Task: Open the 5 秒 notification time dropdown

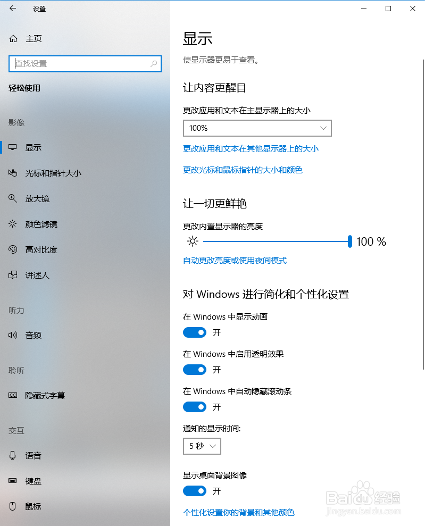Action: coord(202,446)
